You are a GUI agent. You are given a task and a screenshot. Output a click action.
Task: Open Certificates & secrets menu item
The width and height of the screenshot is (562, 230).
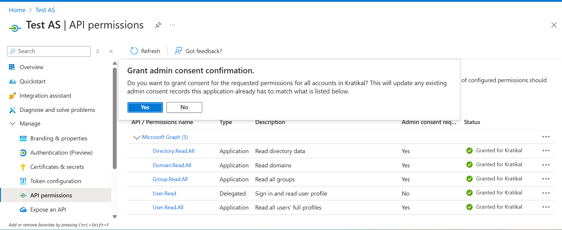point(57,167)
